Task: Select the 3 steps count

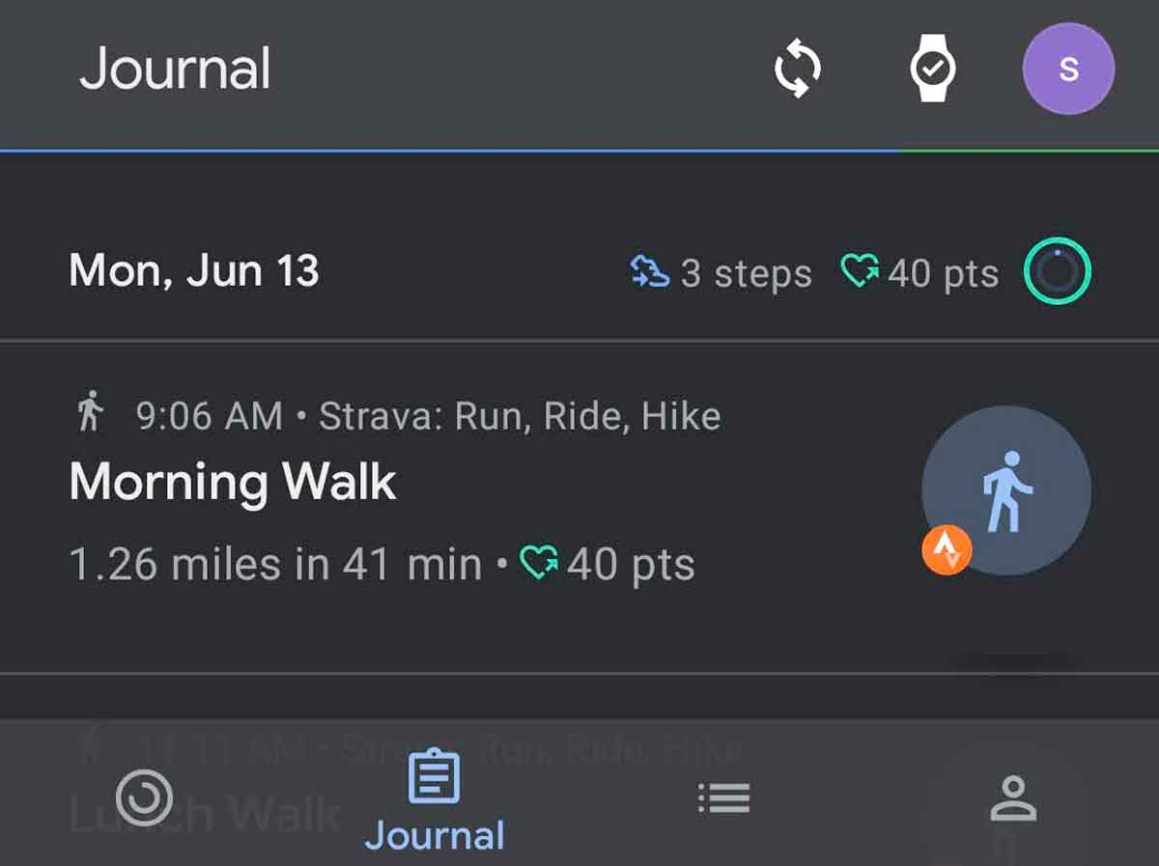Action: [744, 273]
